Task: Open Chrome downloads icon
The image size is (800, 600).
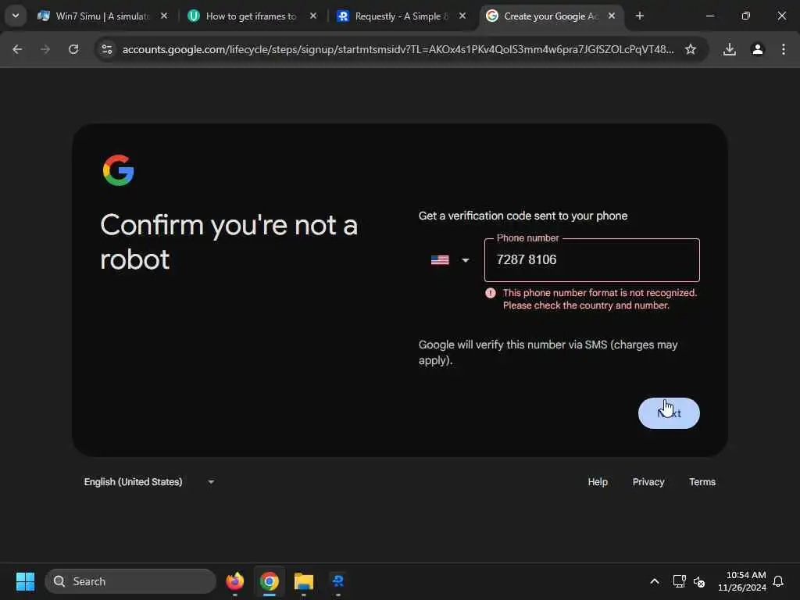Action: 730,49
